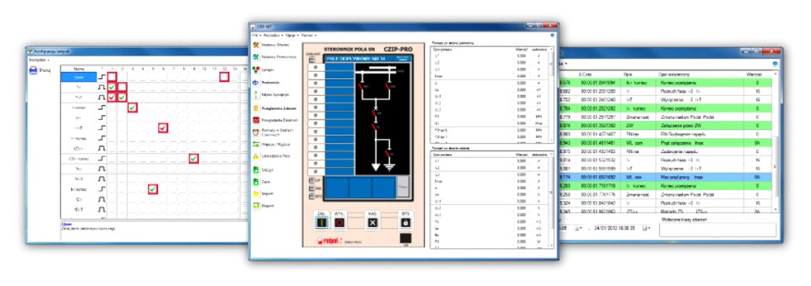Open the Pomoc menu
811x286 pixels.
click(x=309, y=36)
